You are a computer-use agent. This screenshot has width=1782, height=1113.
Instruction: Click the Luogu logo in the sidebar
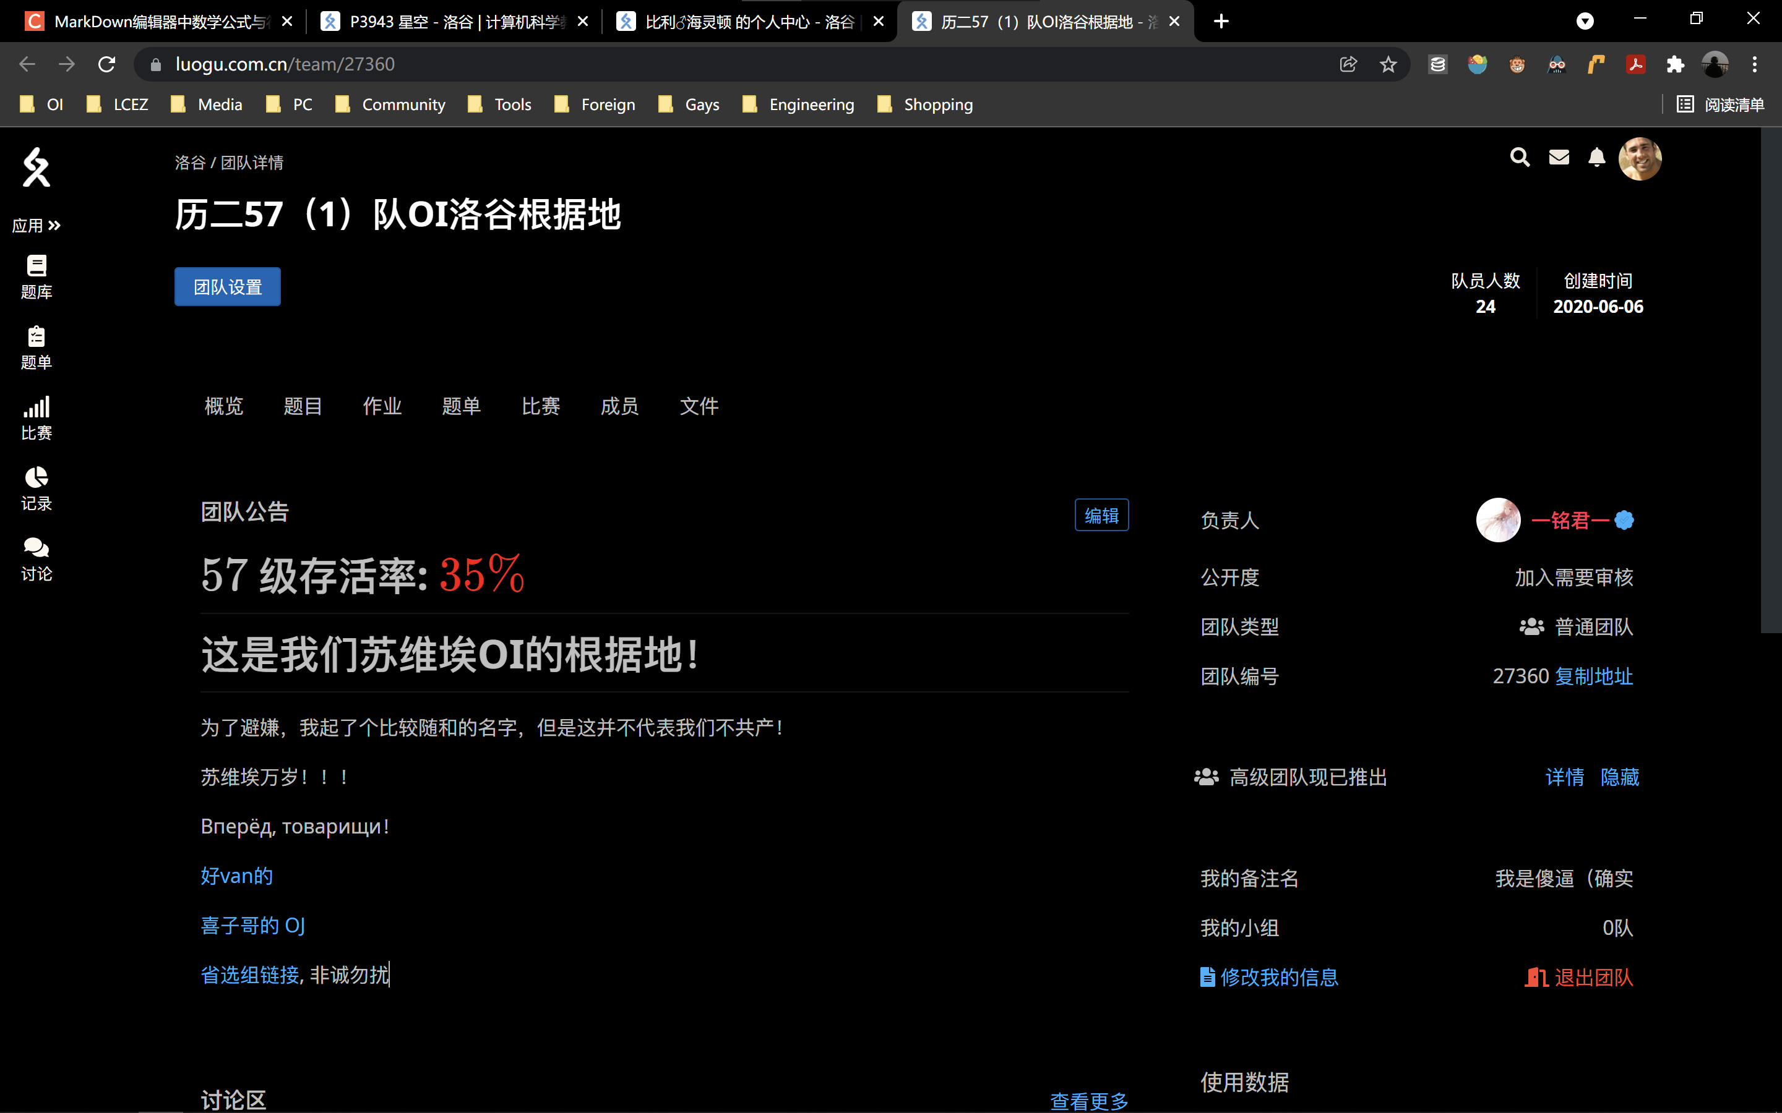pos(36,167)
